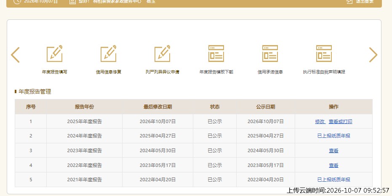Image resolution: width=392 pixels, height=196 pixels.
Task: Click the 2023年年度报告 cell
Action: [85, 151]
